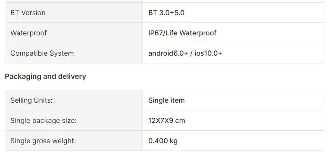The image size is (328, 157).
Task: Click the Compatible System label
Action: pyautogui.click(x=42, y=53)
